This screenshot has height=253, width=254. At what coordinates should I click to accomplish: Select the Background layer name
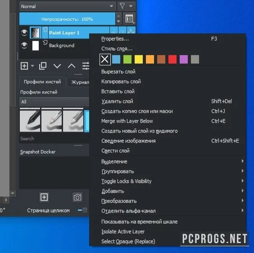[x=62, y=46]
